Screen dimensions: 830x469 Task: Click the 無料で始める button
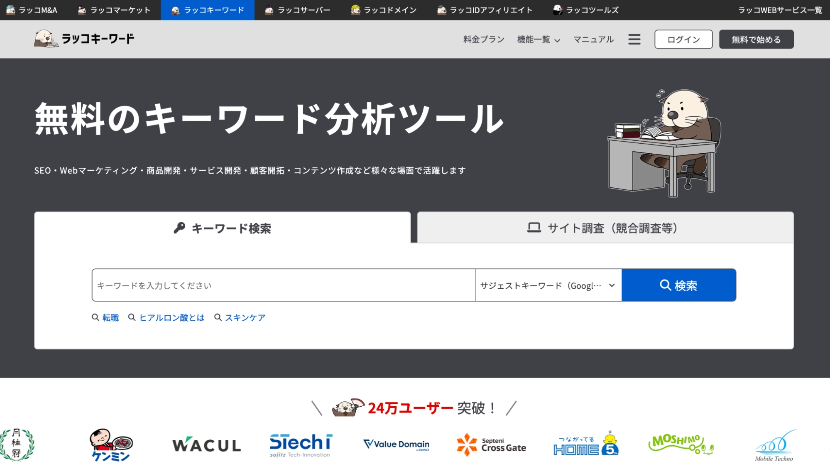[756, 39]
